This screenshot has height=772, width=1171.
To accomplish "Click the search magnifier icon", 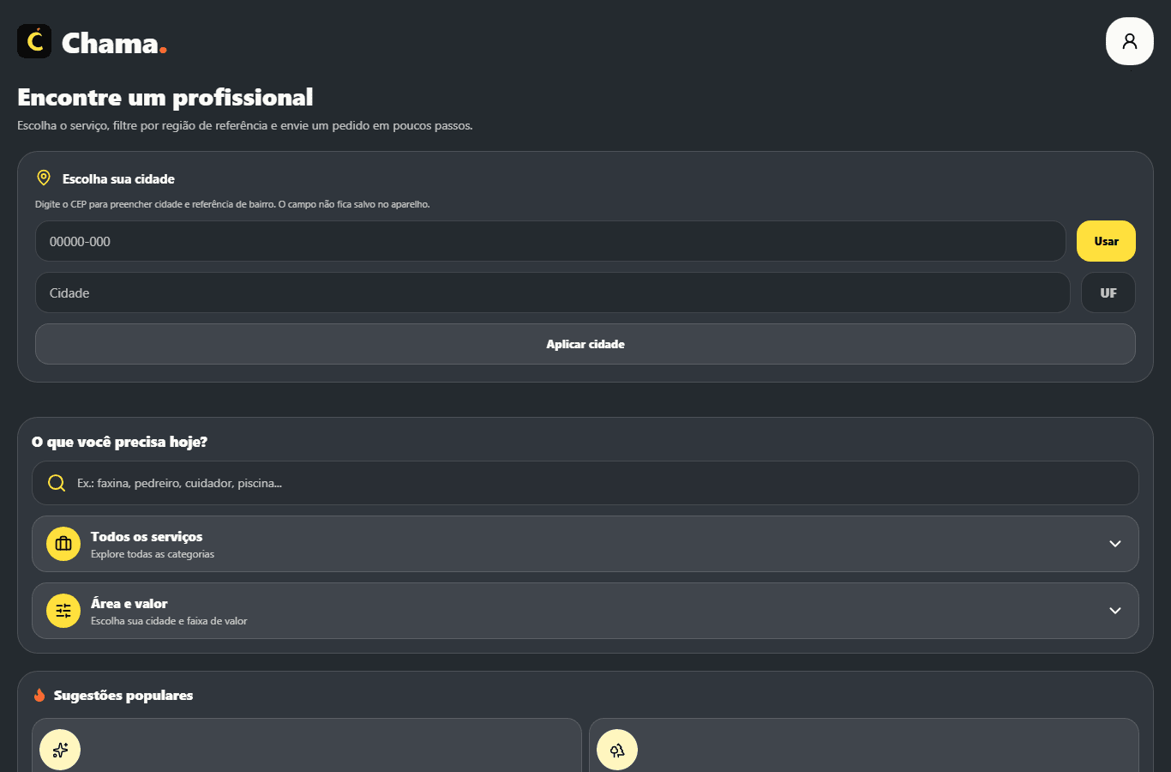I will 57,483.
